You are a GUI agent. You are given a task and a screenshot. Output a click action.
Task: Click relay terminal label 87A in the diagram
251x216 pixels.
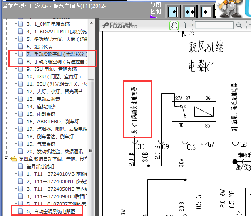pos(179,98)
